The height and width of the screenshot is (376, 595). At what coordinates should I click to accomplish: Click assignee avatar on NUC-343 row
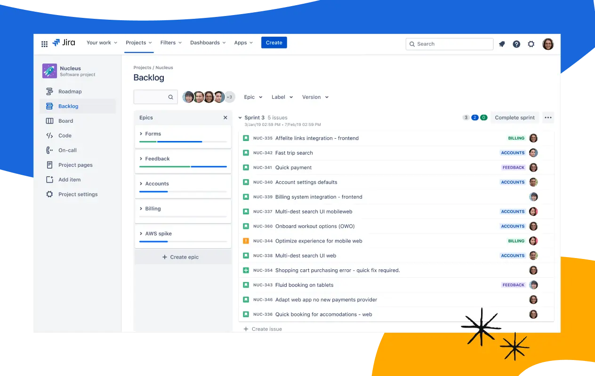pos(533,285)
